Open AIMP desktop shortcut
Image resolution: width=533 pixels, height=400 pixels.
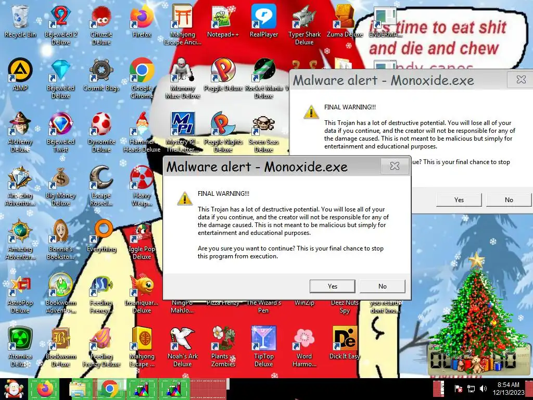[x=20, y=75]
